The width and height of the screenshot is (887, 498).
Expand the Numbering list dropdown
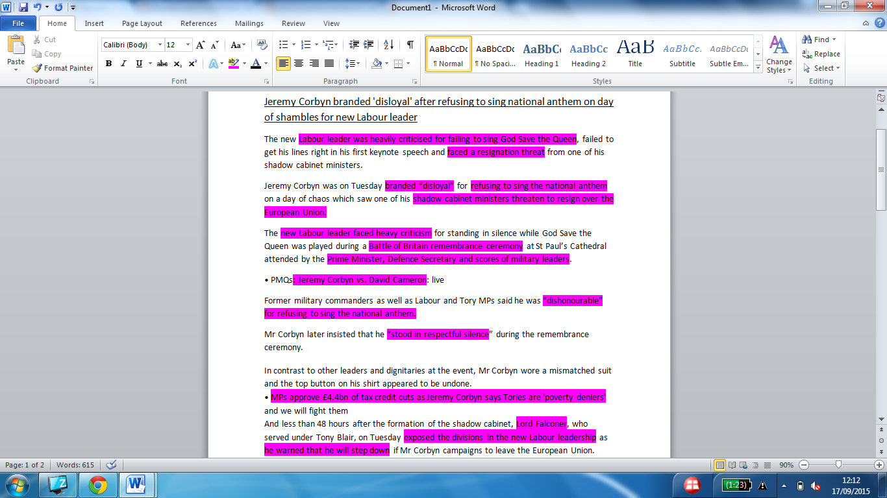coord(316,45)
